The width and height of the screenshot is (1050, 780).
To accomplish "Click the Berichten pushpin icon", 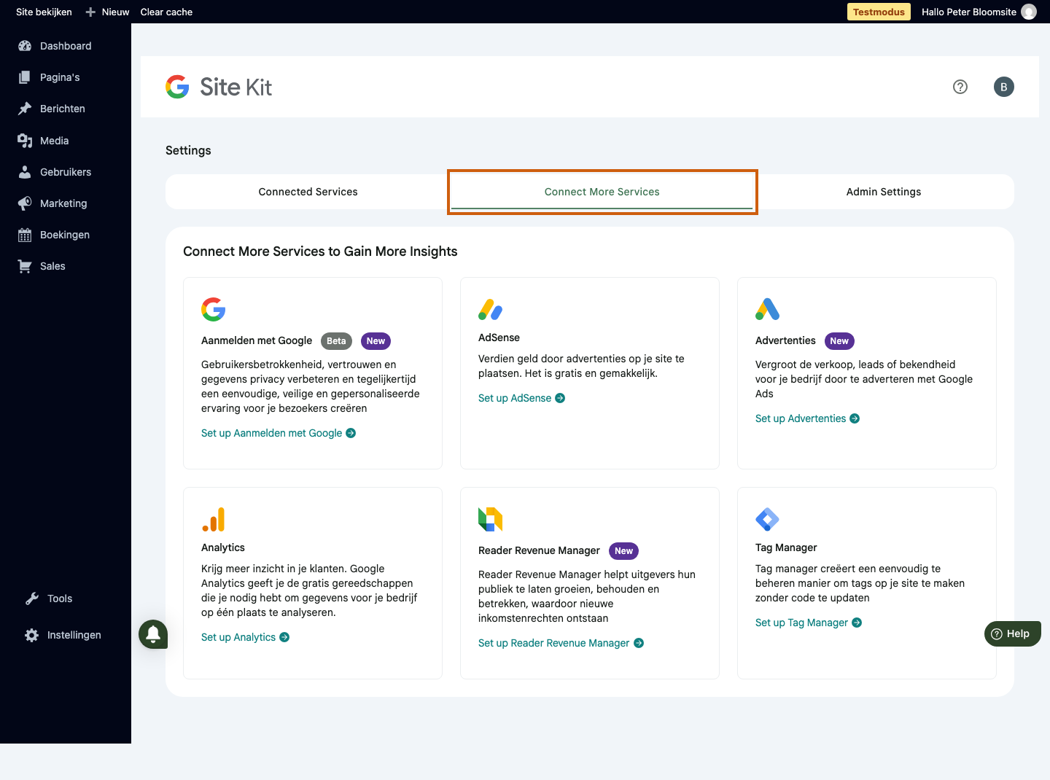I will tap(25, 109).
